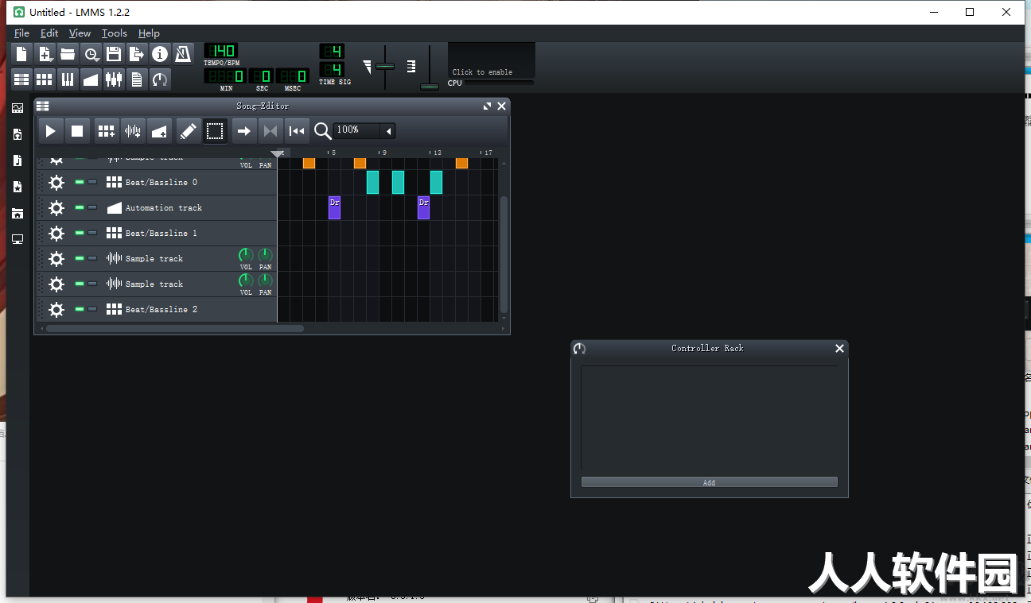The image size is (1031, 603).
Task: Toggle return-to-start after stopping
Action: [297, 131]
